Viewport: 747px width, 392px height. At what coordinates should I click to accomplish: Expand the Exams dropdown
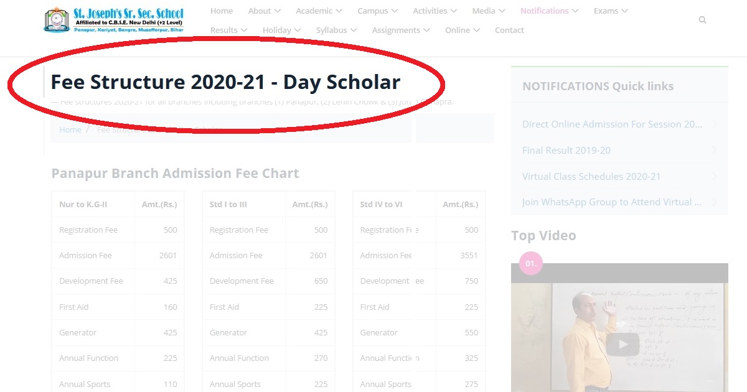pyautogui.click(x=606, y=11)
